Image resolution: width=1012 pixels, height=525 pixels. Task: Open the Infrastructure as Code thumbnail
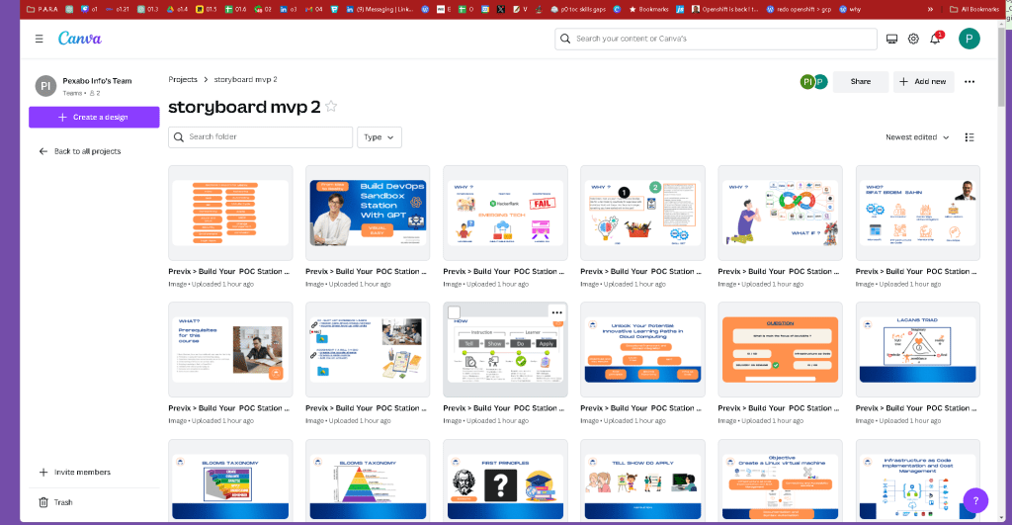[918, 481]
